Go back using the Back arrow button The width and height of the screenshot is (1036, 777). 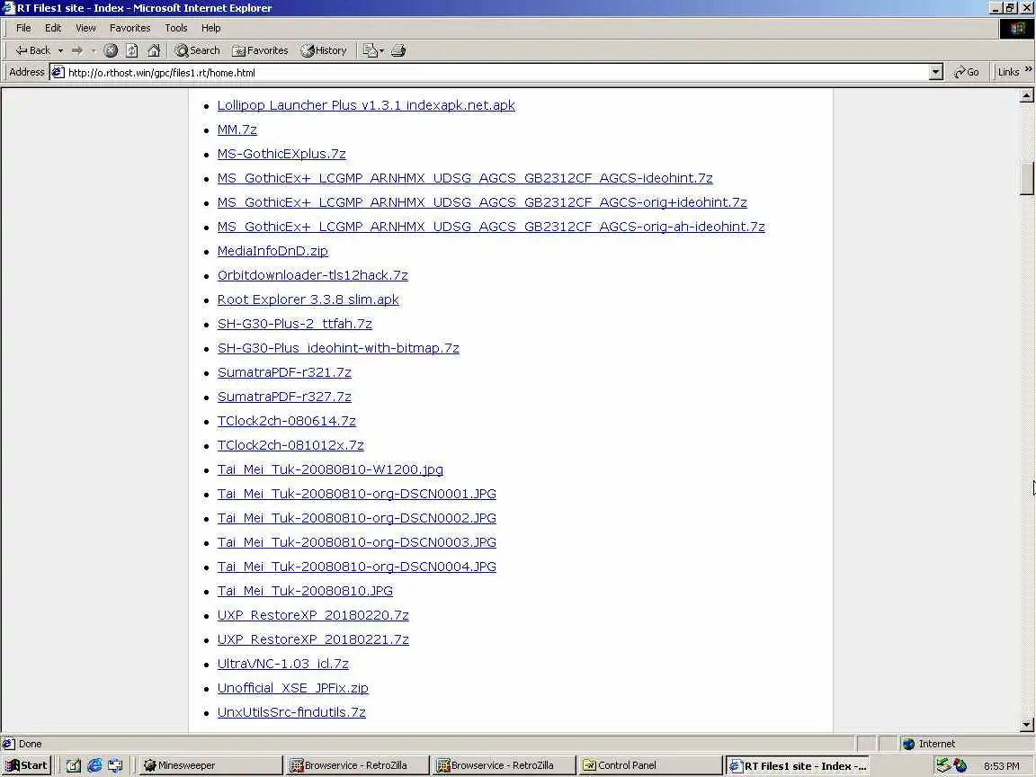pyautogui.click(x=33, y=50)
